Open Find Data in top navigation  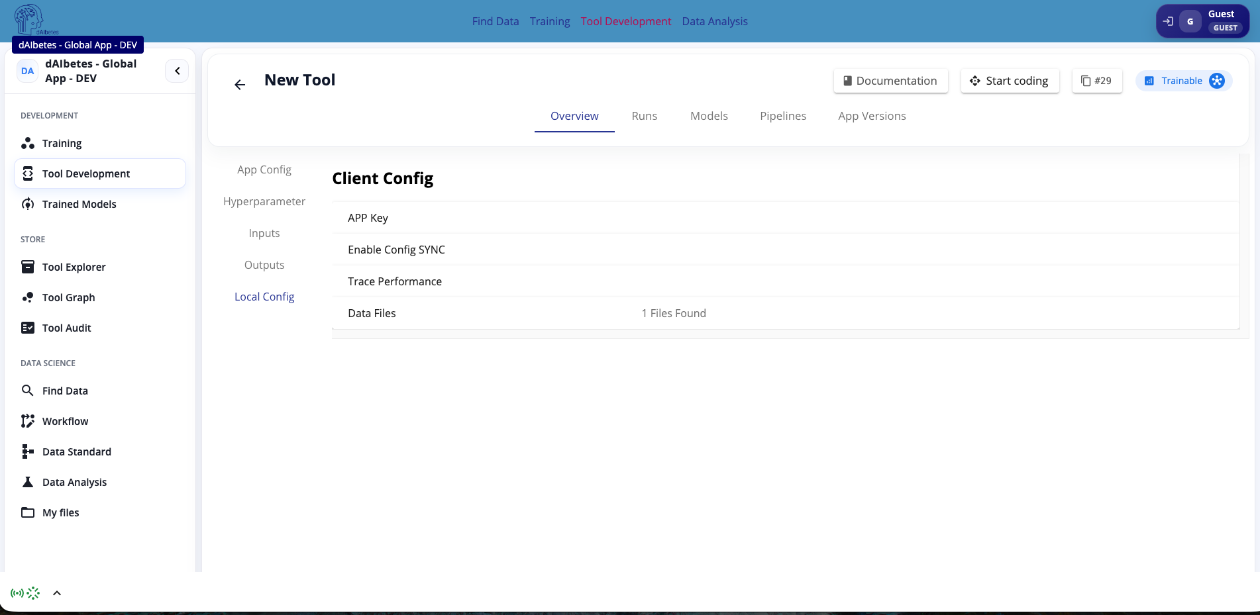[x=496, y=21]
